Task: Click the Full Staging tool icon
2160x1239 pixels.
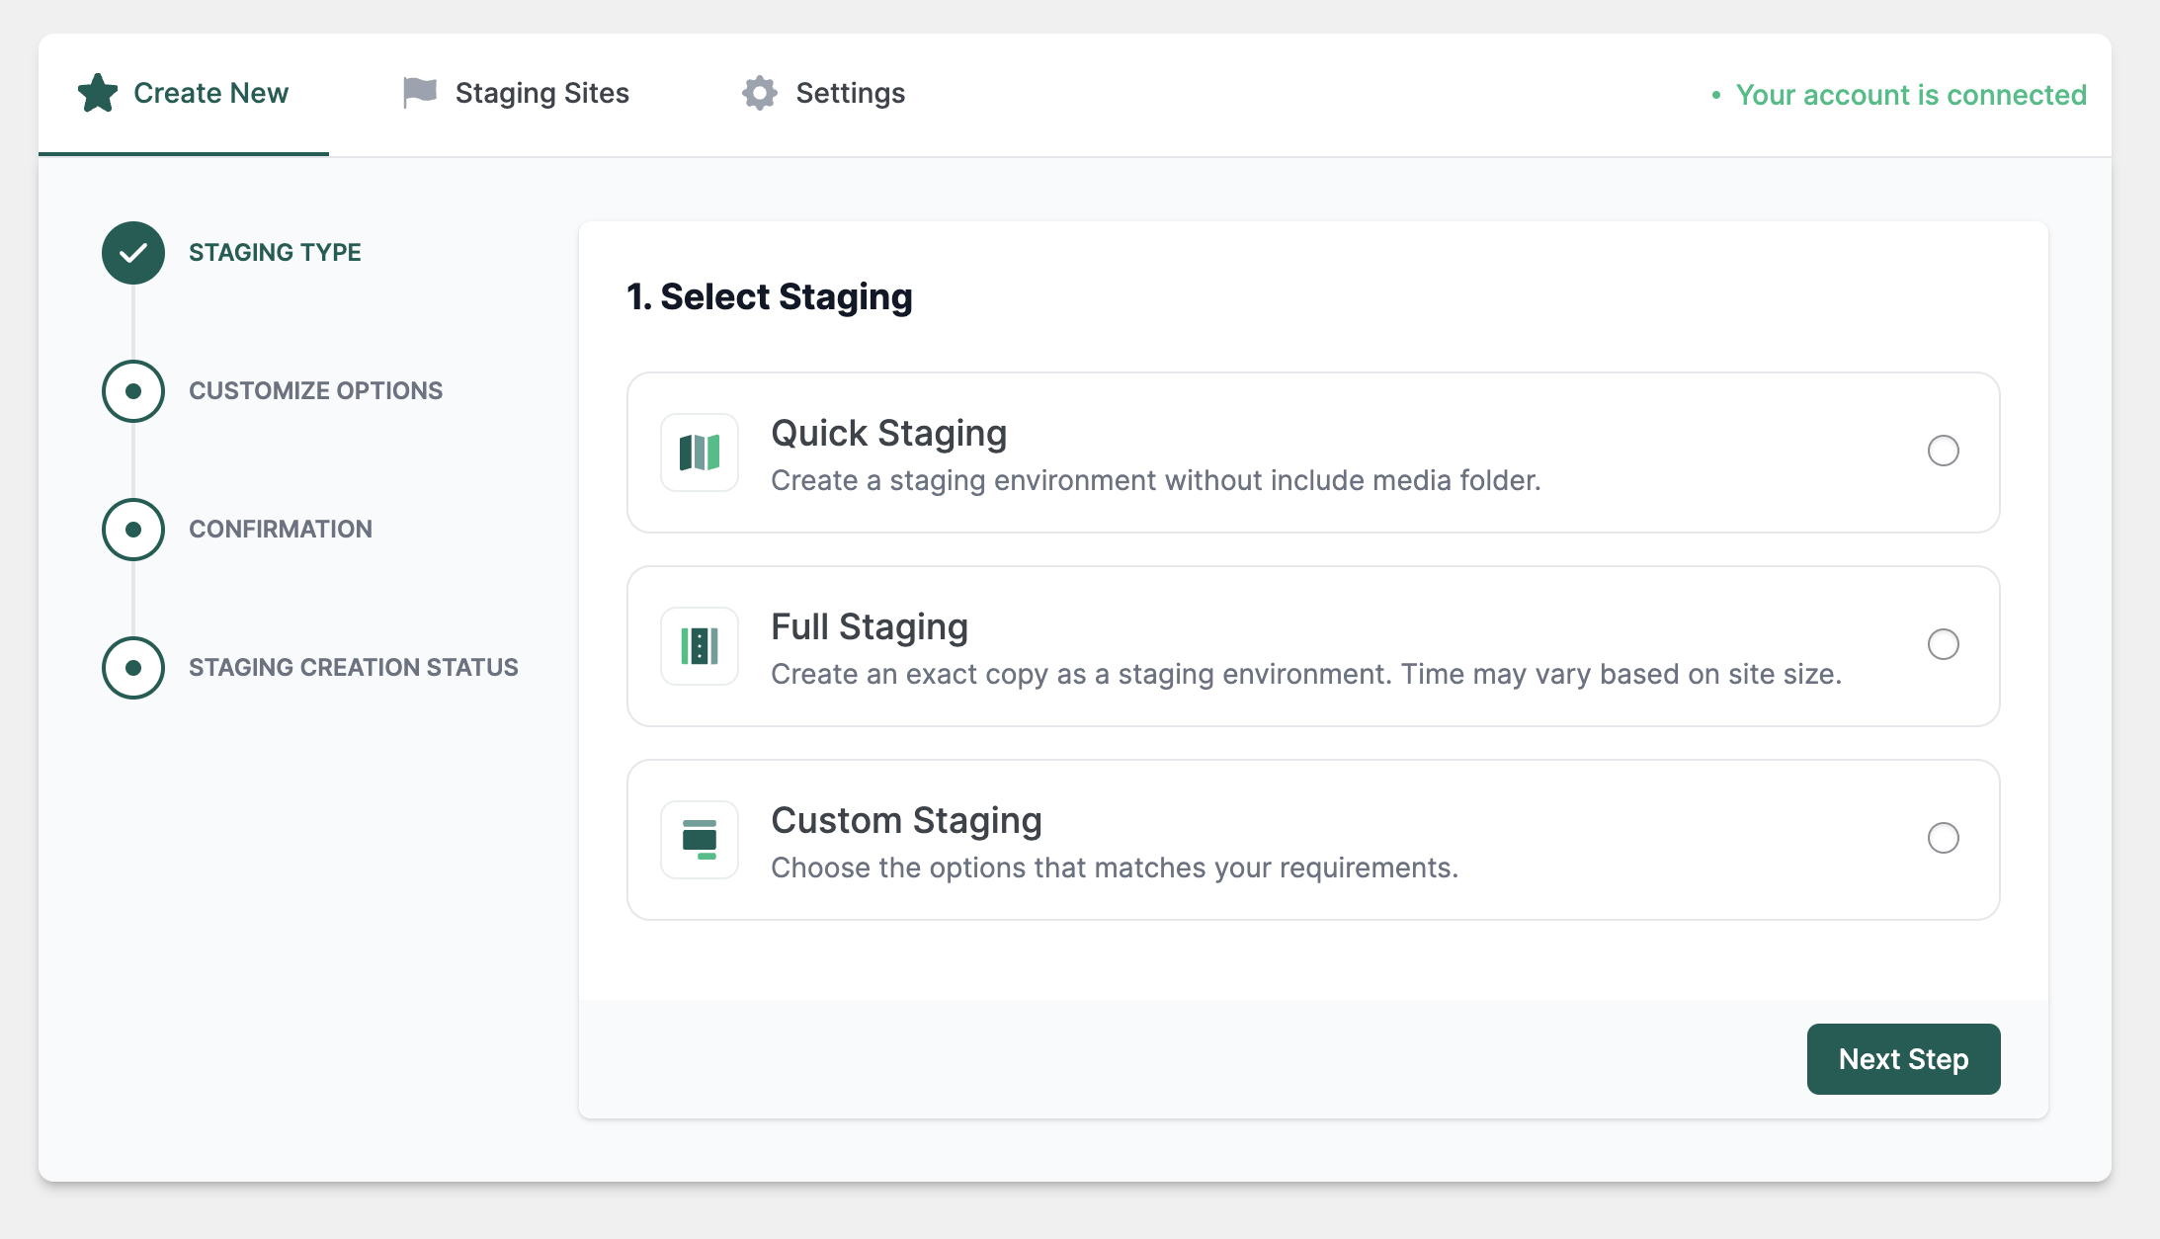Action: point(699,645)
